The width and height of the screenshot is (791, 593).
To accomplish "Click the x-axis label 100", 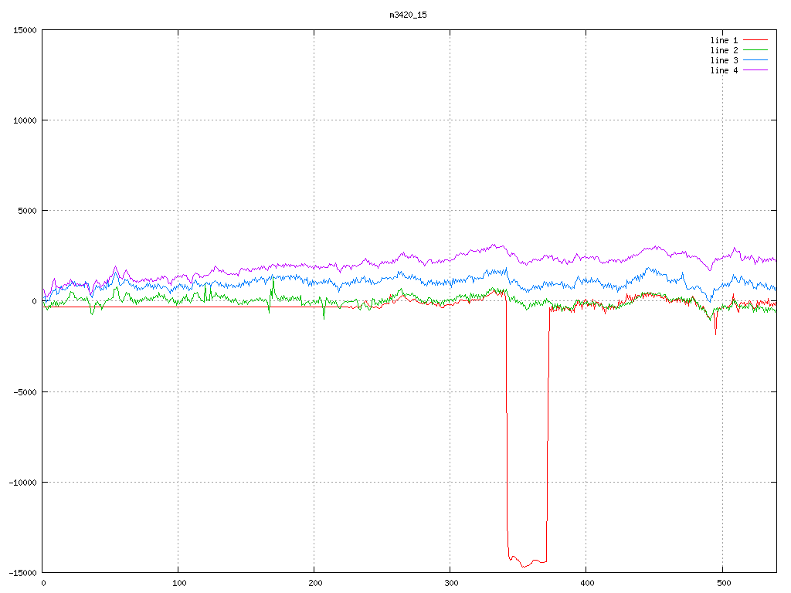I will pos(179,584).
